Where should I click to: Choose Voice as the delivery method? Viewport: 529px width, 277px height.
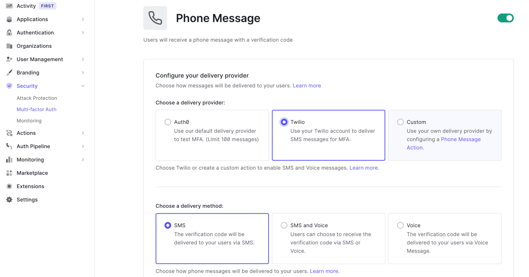pos(400,225)
